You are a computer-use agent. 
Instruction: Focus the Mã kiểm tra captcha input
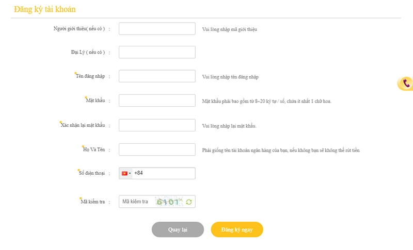pyautogui.click(x=136, y=202)
